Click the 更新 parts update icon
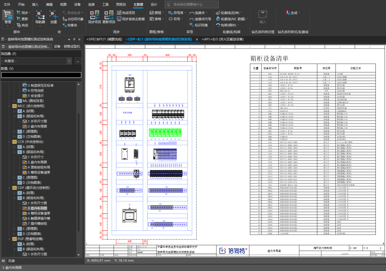Viewport: 386px width, 271px height. pyautogui.click(x=18, y=19)
